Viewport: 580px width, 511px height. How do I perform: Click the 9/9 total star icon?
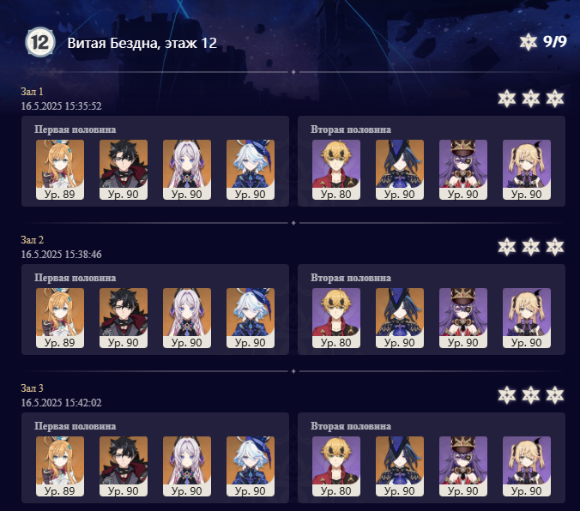point(529,41)
